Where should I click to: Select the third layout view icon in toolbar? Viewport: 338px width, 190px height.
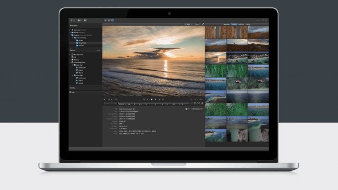[x=112, y=21]
